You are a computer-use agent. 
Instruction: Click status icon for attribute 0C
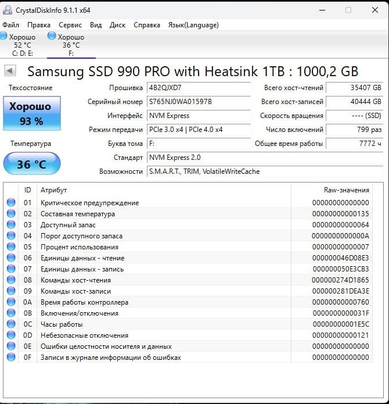pyautogui.click(x=11, y=324)
